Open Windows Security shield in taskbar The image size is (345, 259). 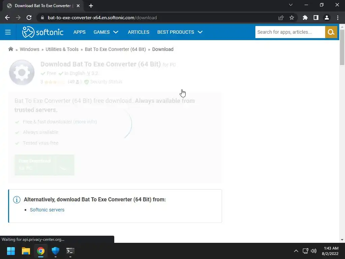coord(56,251)
